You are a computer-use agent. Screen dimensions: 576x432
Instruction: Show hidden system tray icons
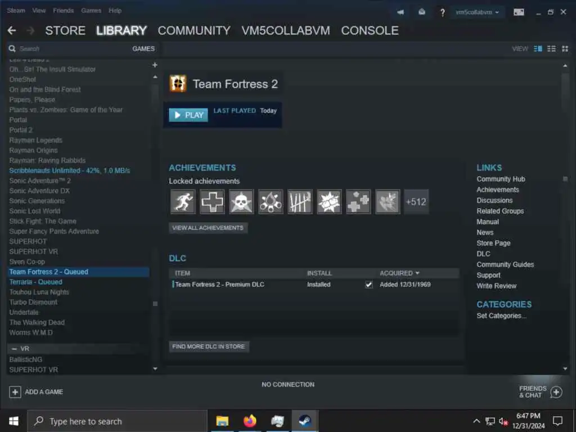click(x=476, y=421)
